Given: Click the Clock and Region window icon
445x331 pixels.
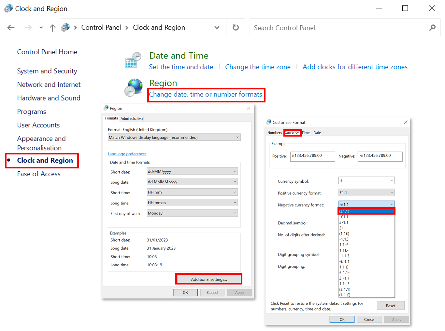Looking at the screenshot, I should pos(8,8).
